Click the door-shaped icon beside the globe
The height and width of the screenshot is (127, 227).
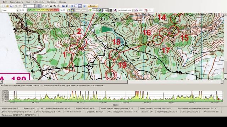67,6
